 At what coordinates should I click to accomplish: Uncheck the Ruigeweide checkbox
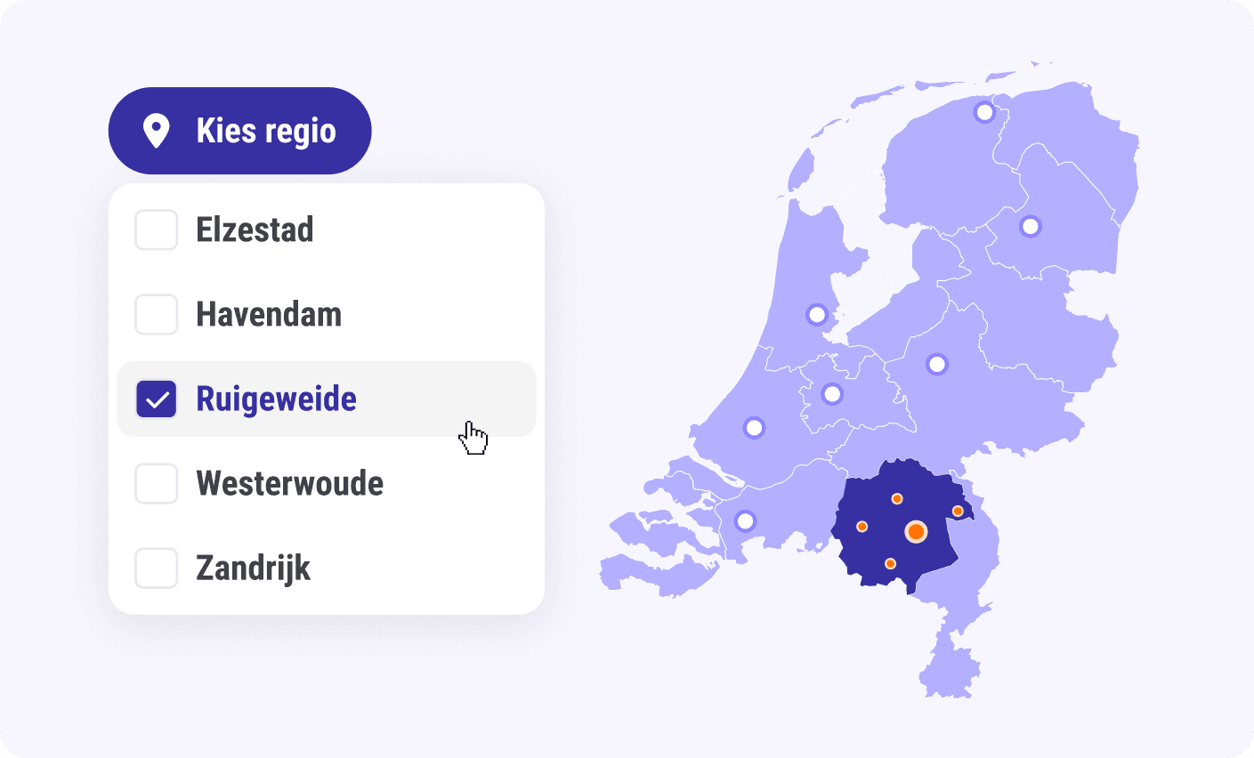[156, 399]
